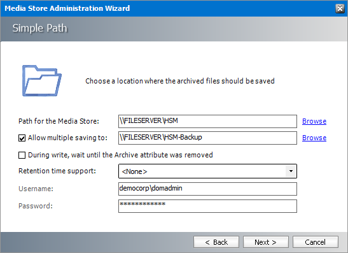This screenshot has width=348, height=253.
Task: Click into the \\FILESERVER\HSM-Backup text field
Action: [207, 138]
